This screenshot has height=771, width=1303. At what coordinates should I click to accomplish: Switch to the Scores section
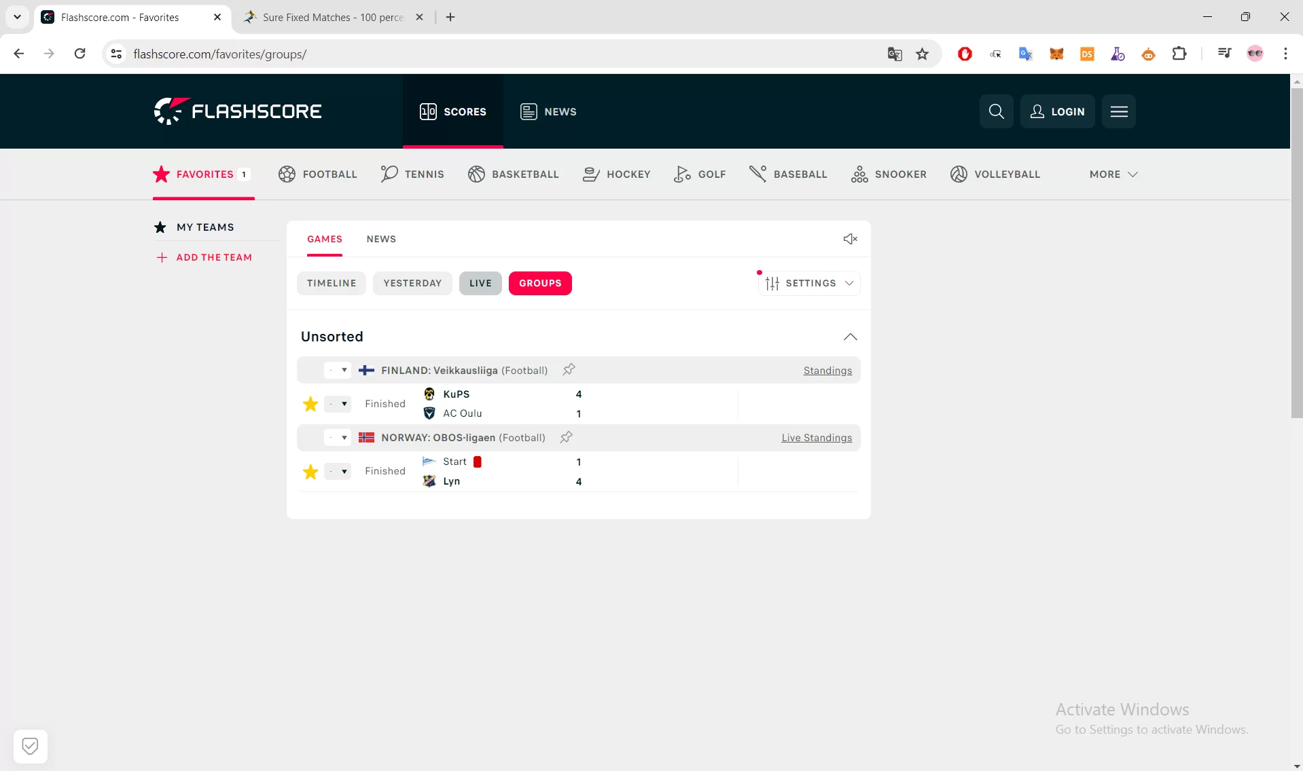pyautogui.click(x=453, y=111)
